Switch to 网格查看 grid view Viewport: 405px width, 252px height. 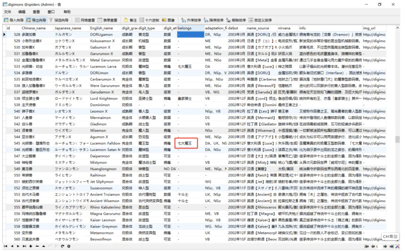pos(85,20)
